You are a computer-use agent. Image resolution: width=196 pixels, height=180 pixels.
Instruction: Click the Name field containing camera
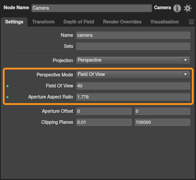(x=133, y=35)
